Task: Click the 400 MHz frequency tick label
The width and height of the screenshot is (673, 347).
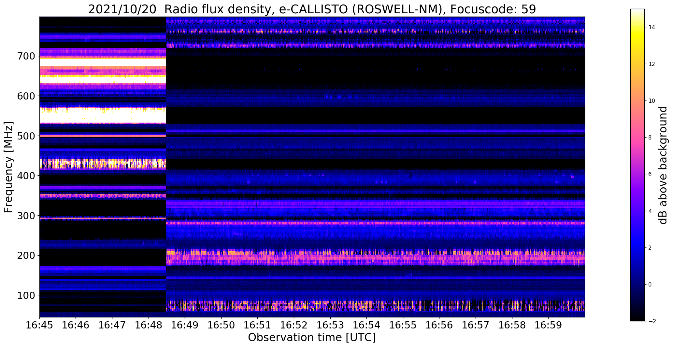Action: click(26, 176)
